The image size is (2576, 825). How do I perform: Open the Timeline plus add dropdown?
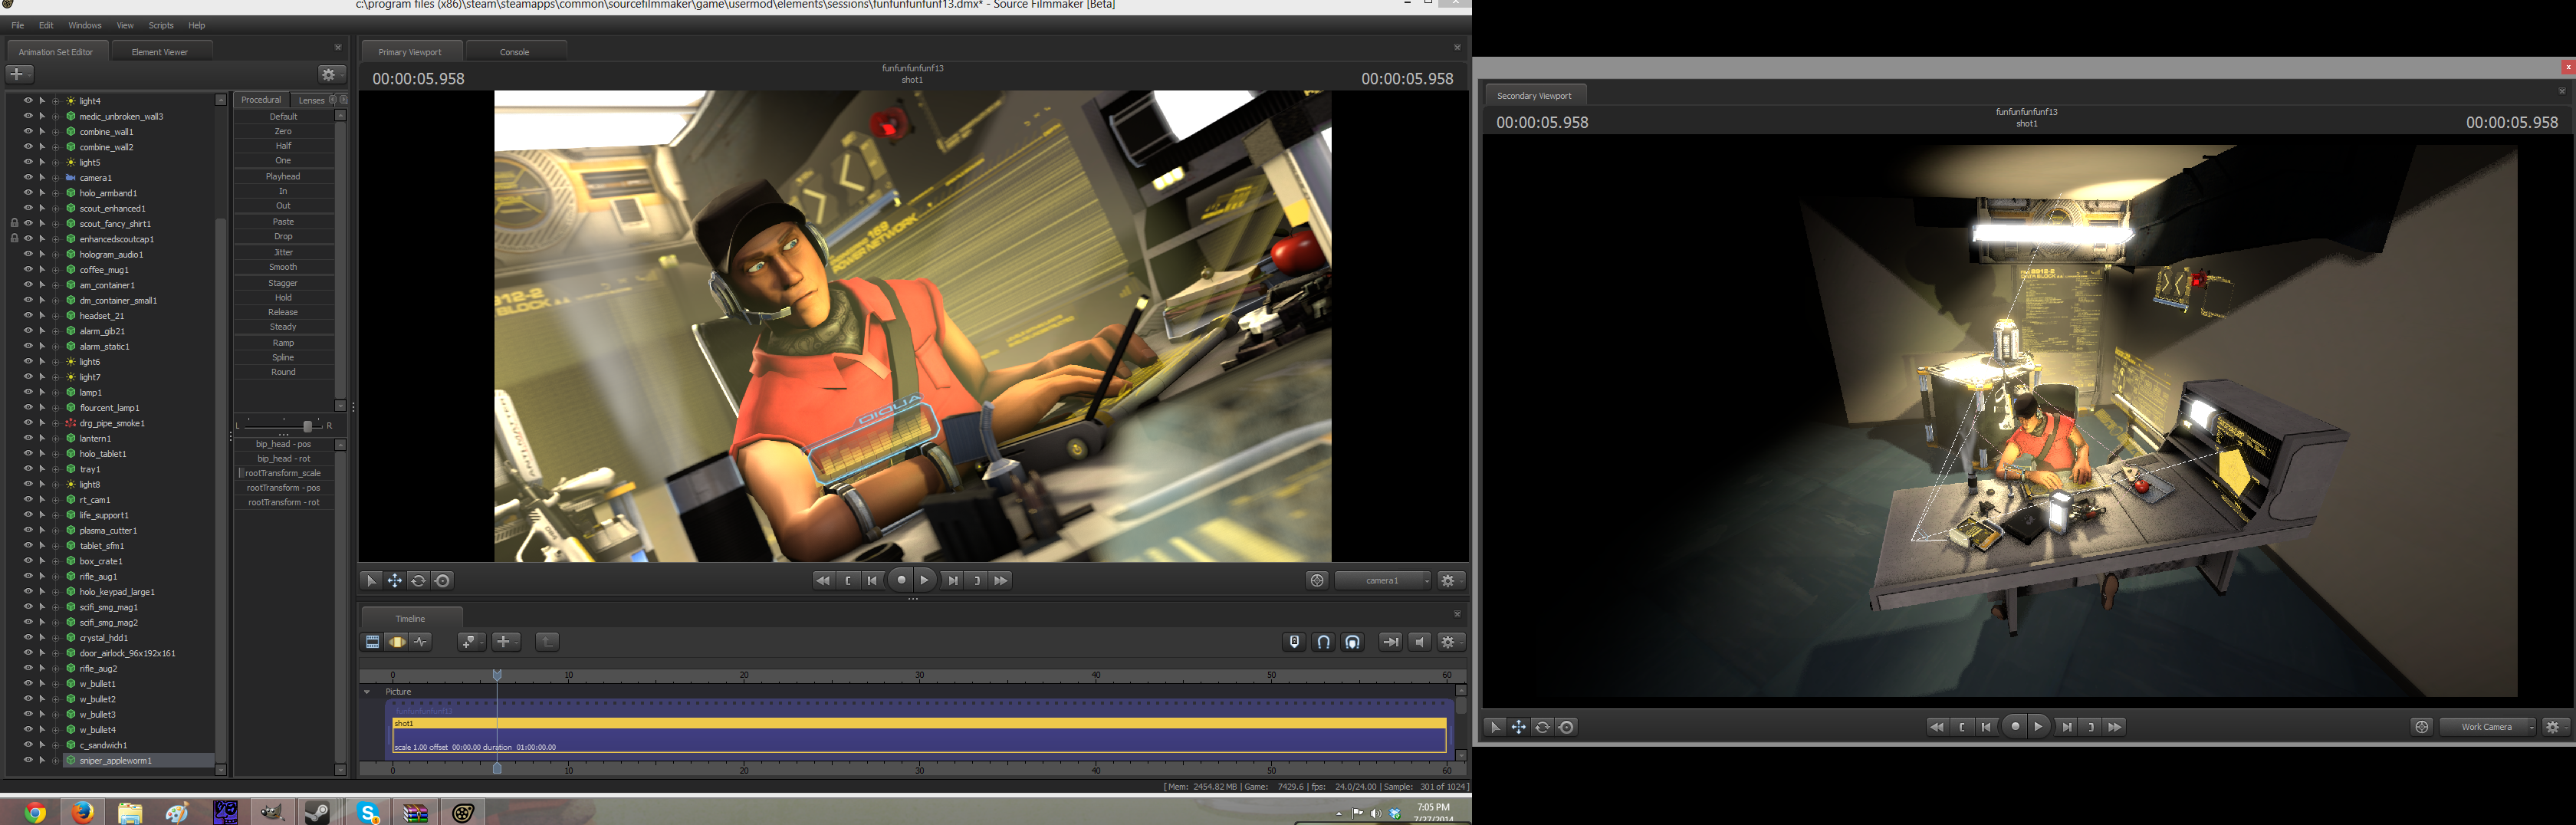tap(506, 642)
